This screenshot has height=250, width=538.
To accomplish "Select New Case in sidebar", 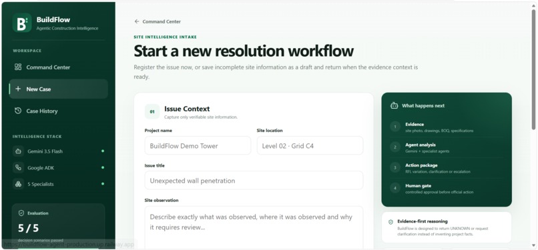I will (x=58, y=89).
